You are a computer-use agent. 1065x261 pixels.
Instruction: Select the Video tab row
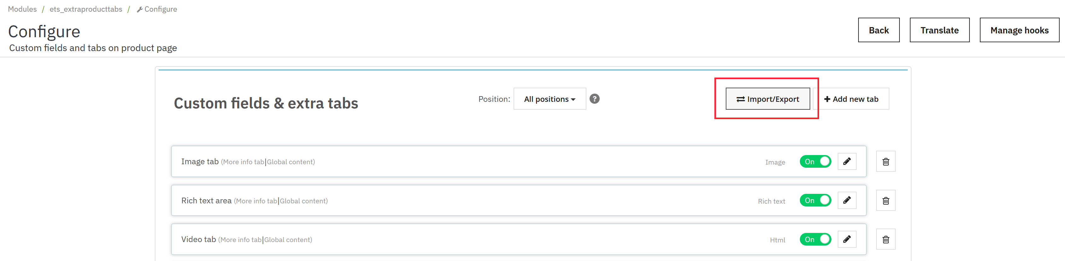[x=455, y=240]
